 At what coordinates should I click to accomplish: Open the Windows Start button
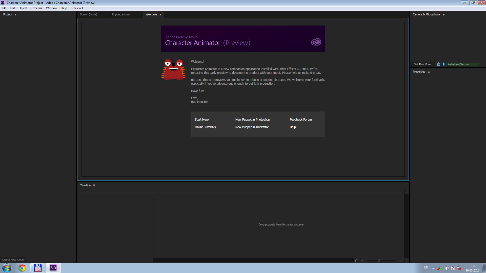[x=7, y=268]
